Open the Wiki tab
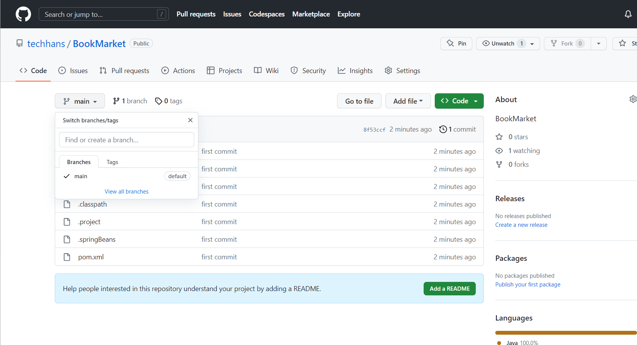The width and height of the screenshot is (637, 345). 266,71
